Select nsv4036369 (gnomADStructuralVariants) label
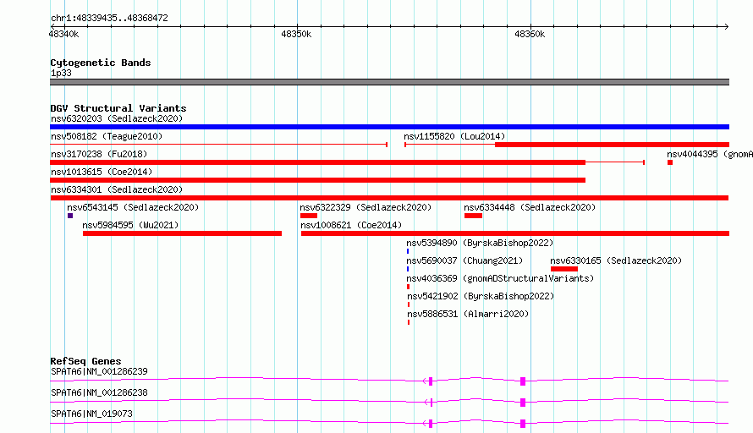 (500, 278)
